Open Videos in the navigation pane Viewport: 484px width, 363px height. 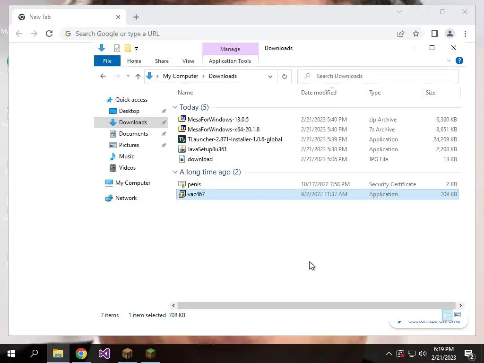127,168
